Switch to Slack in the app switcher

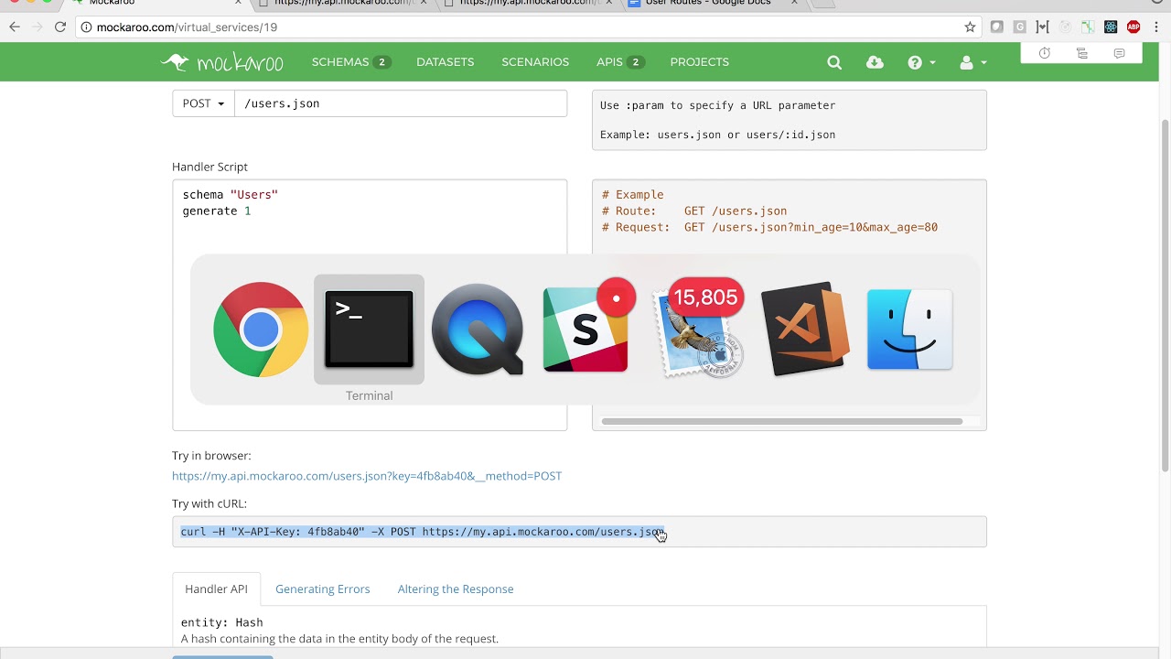585,329
